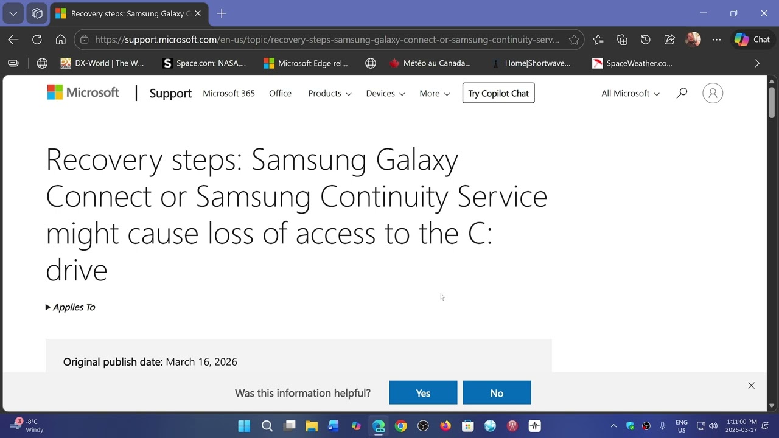Show hidden system tray icons

pyautogui.click(x=613, y=426)
